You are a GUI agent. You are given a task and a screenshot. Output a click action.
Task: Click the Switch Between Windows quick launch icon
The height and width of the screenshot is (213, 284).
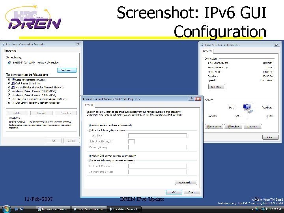point(22,209)
